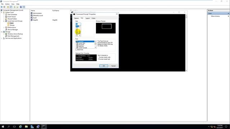
Task: Switch to the Layout tab in Properties
Action: 88,18
